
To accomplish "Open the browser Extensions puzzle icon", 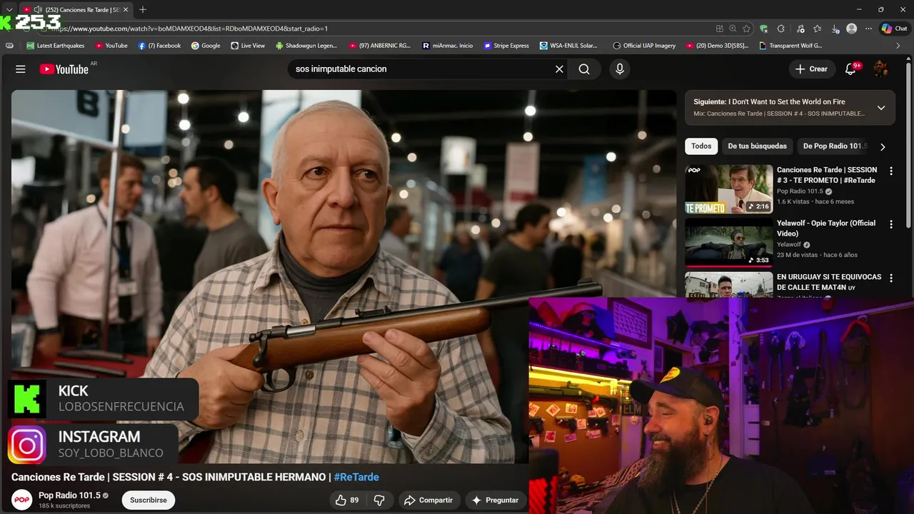I will (x=780, y=29).
